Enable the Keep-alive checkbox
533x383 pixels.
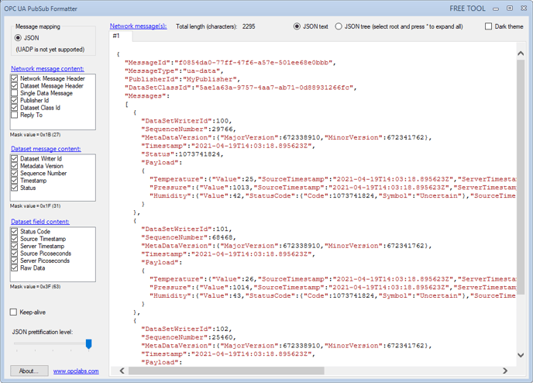tap(13, 312)
